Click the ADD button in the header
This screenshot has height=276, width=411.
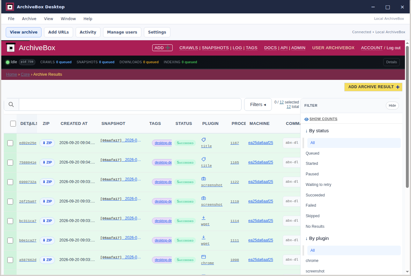(162, 48)
